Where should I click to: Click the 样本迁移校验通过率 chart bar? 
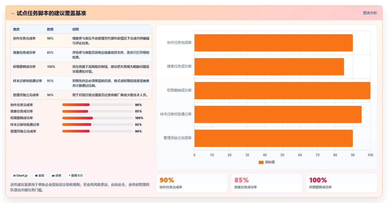(x=278, y=114)
